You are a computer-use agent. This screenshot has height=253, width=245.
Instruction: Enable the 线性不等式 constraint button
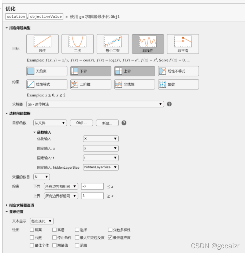(178, 71)
